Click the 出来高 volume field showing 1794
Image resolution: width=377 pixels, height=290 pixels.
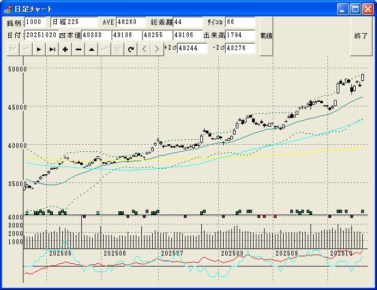tap(240, 35)
